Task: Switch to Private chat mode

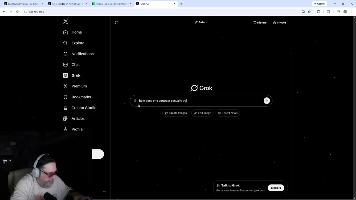Action: click(279, 22)
